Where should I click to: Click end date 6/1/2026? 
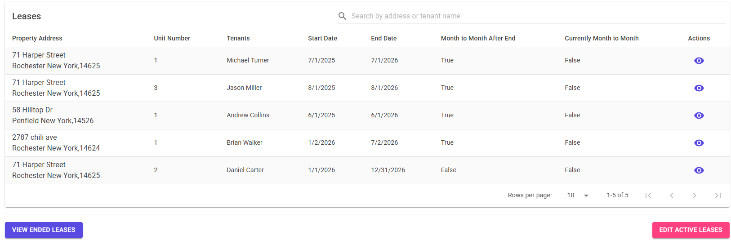[384, 115]
